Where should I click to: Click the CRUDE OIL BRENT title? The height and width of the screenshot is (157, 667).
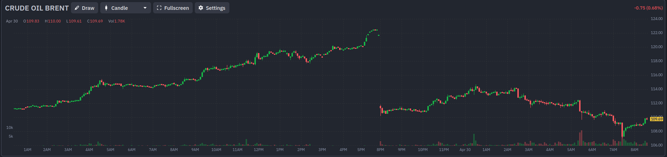[x=37, y=8]
